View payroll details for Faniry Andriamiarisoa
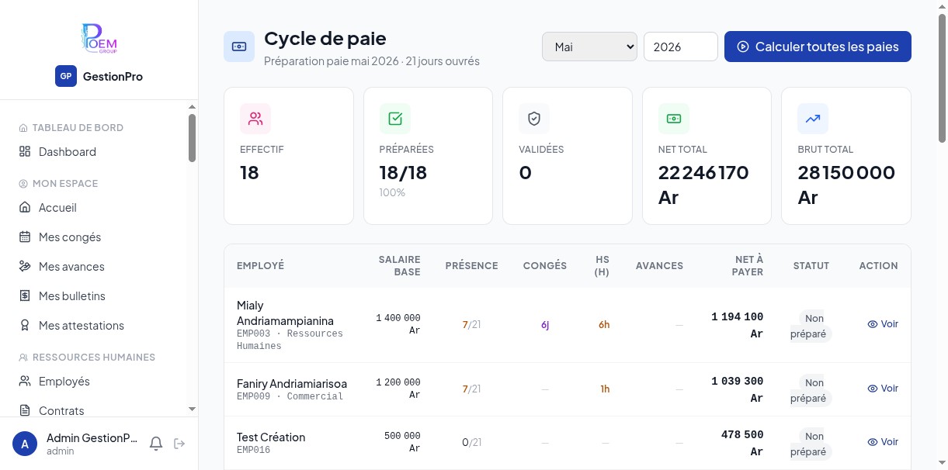The image size is (948, 470). tap(883, 389)
